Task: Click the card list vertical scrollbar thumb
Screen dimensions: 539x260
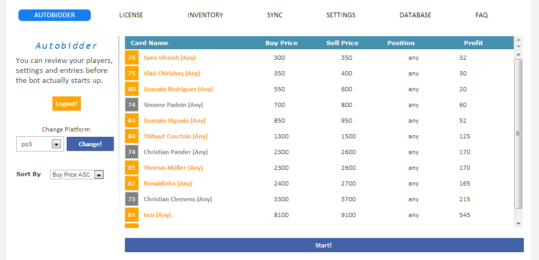Action: (519, 134)
